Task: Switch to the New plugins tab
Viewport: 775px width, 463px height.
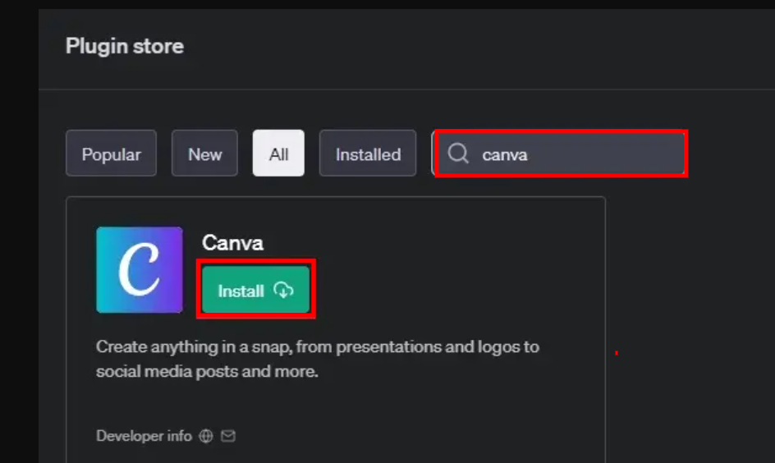Action: coord(204,154)
